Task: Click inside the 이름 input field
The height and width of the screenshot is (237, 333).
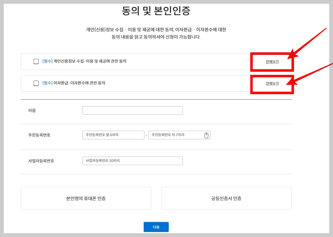Action: point(132,110)
